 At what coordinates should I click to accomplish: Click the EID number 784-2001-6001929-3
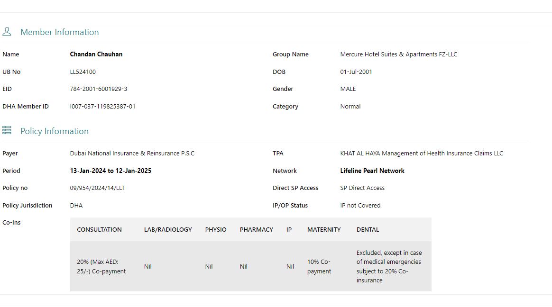pos(99,89)
